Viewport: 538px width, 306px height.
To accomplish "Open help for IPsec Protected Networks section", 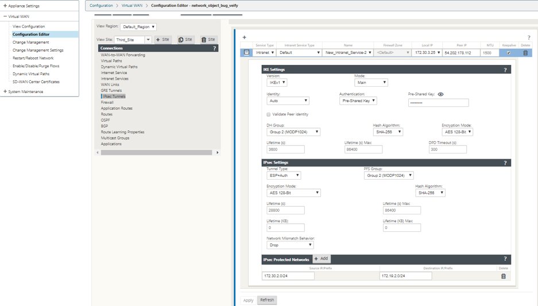I will (505, 259).
